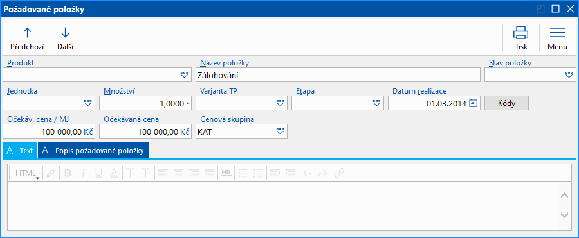Switch to Popis požadované položky tab

tap(93, 151)
